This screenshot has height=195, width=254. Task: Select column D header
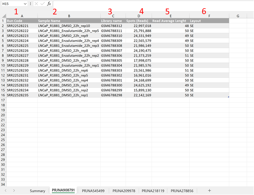click(x=139, y=16)
